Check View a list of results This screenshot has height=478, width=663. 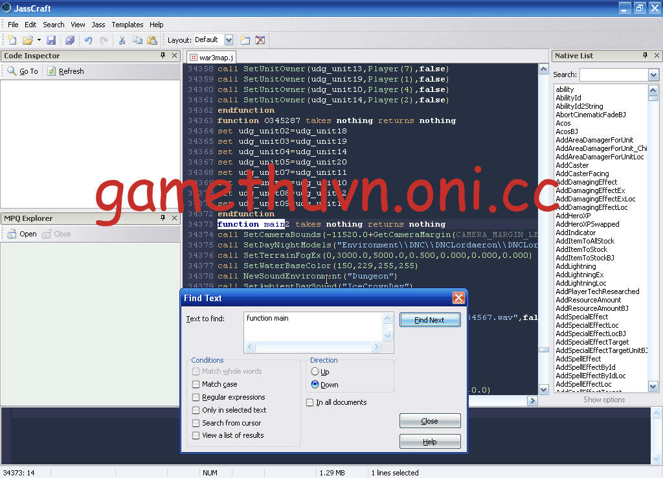point(196,435)
